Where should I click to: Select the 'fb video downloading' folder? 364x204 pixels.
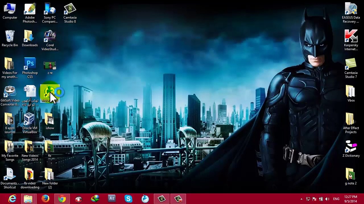tap(30, 179)
